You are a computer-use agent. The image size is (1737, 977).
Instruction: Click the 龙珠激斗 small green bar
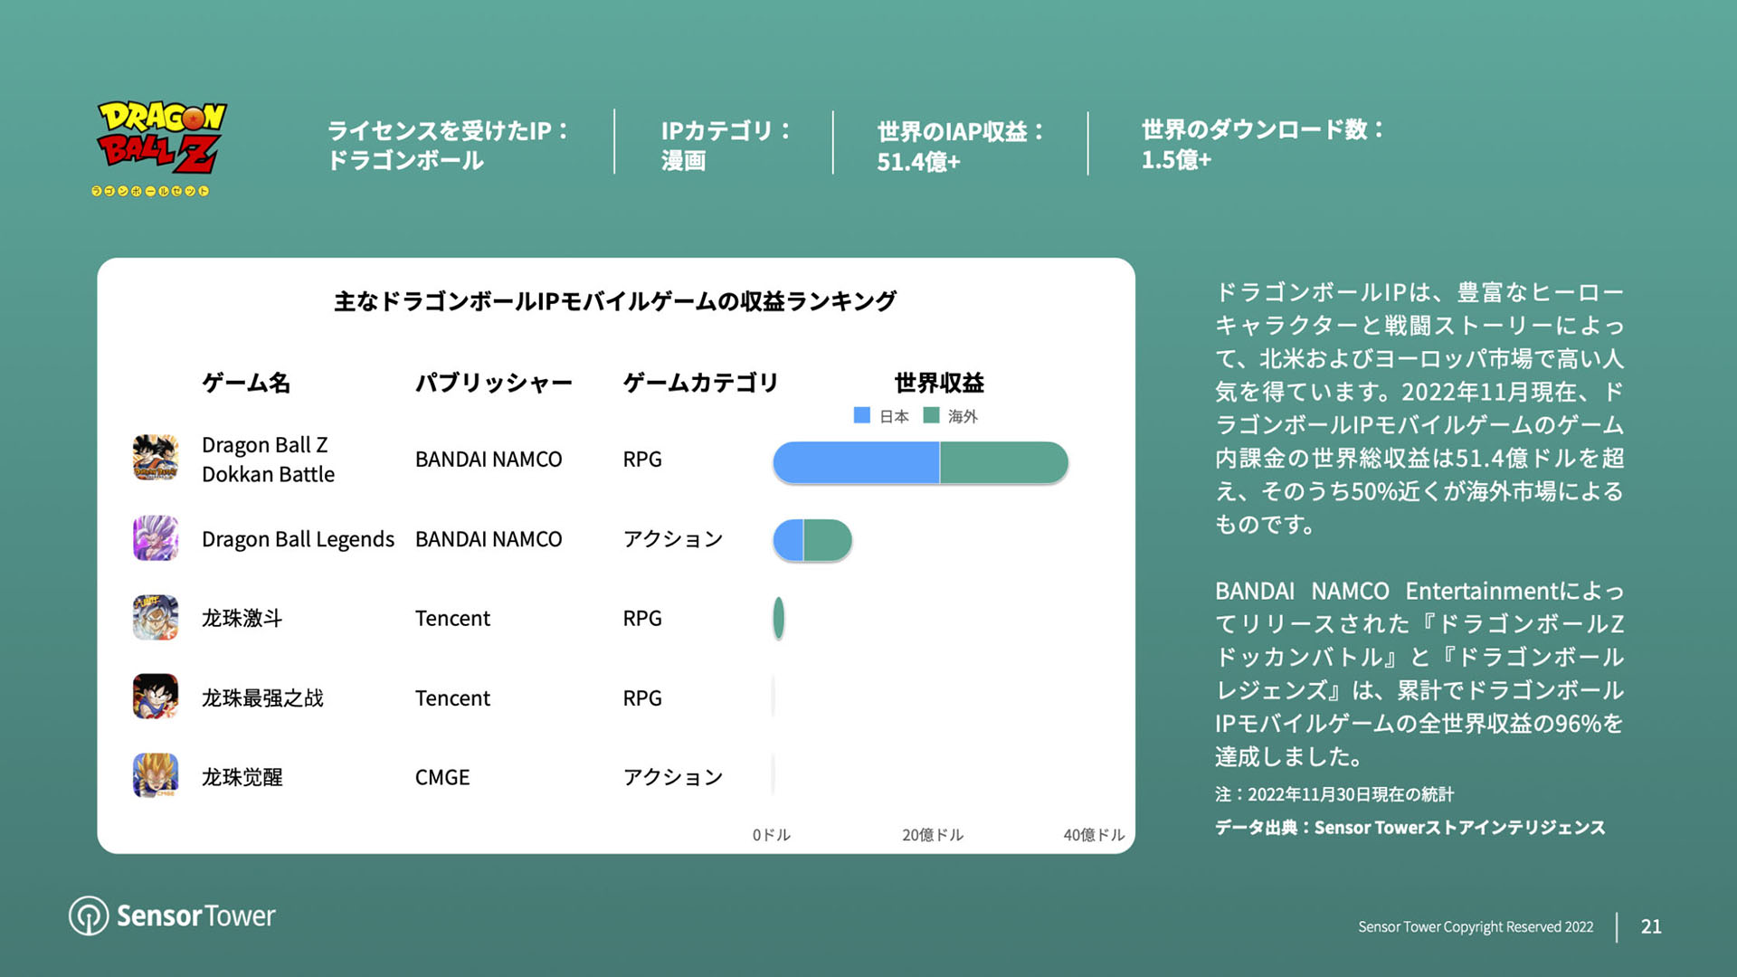(x=778, y=619)
